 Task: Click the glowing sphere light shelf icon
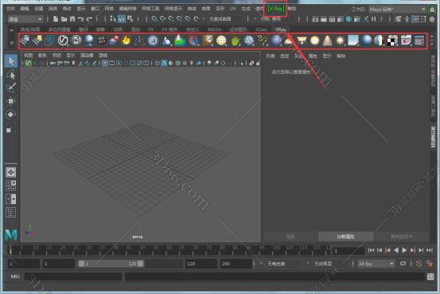(314, 41)
